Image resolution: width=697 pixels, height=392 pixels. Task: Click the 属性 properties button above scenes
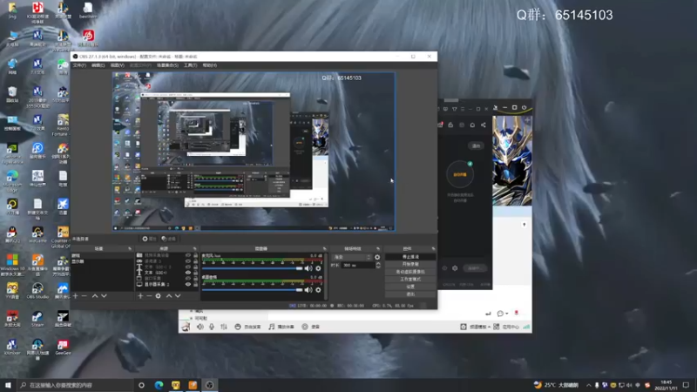(x=149, y=239)
